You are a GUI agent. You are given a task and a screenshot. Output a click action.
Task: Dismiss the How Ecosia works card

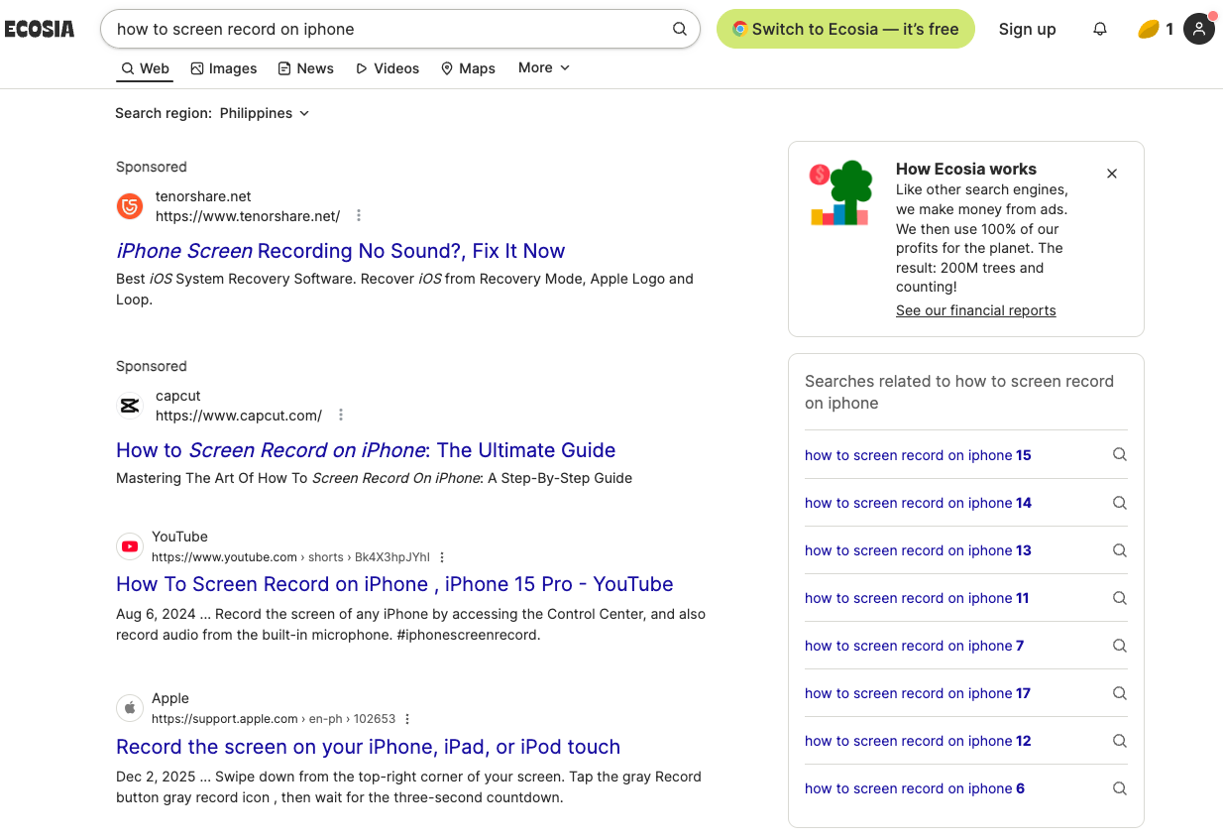click(x=1112, y=174)
